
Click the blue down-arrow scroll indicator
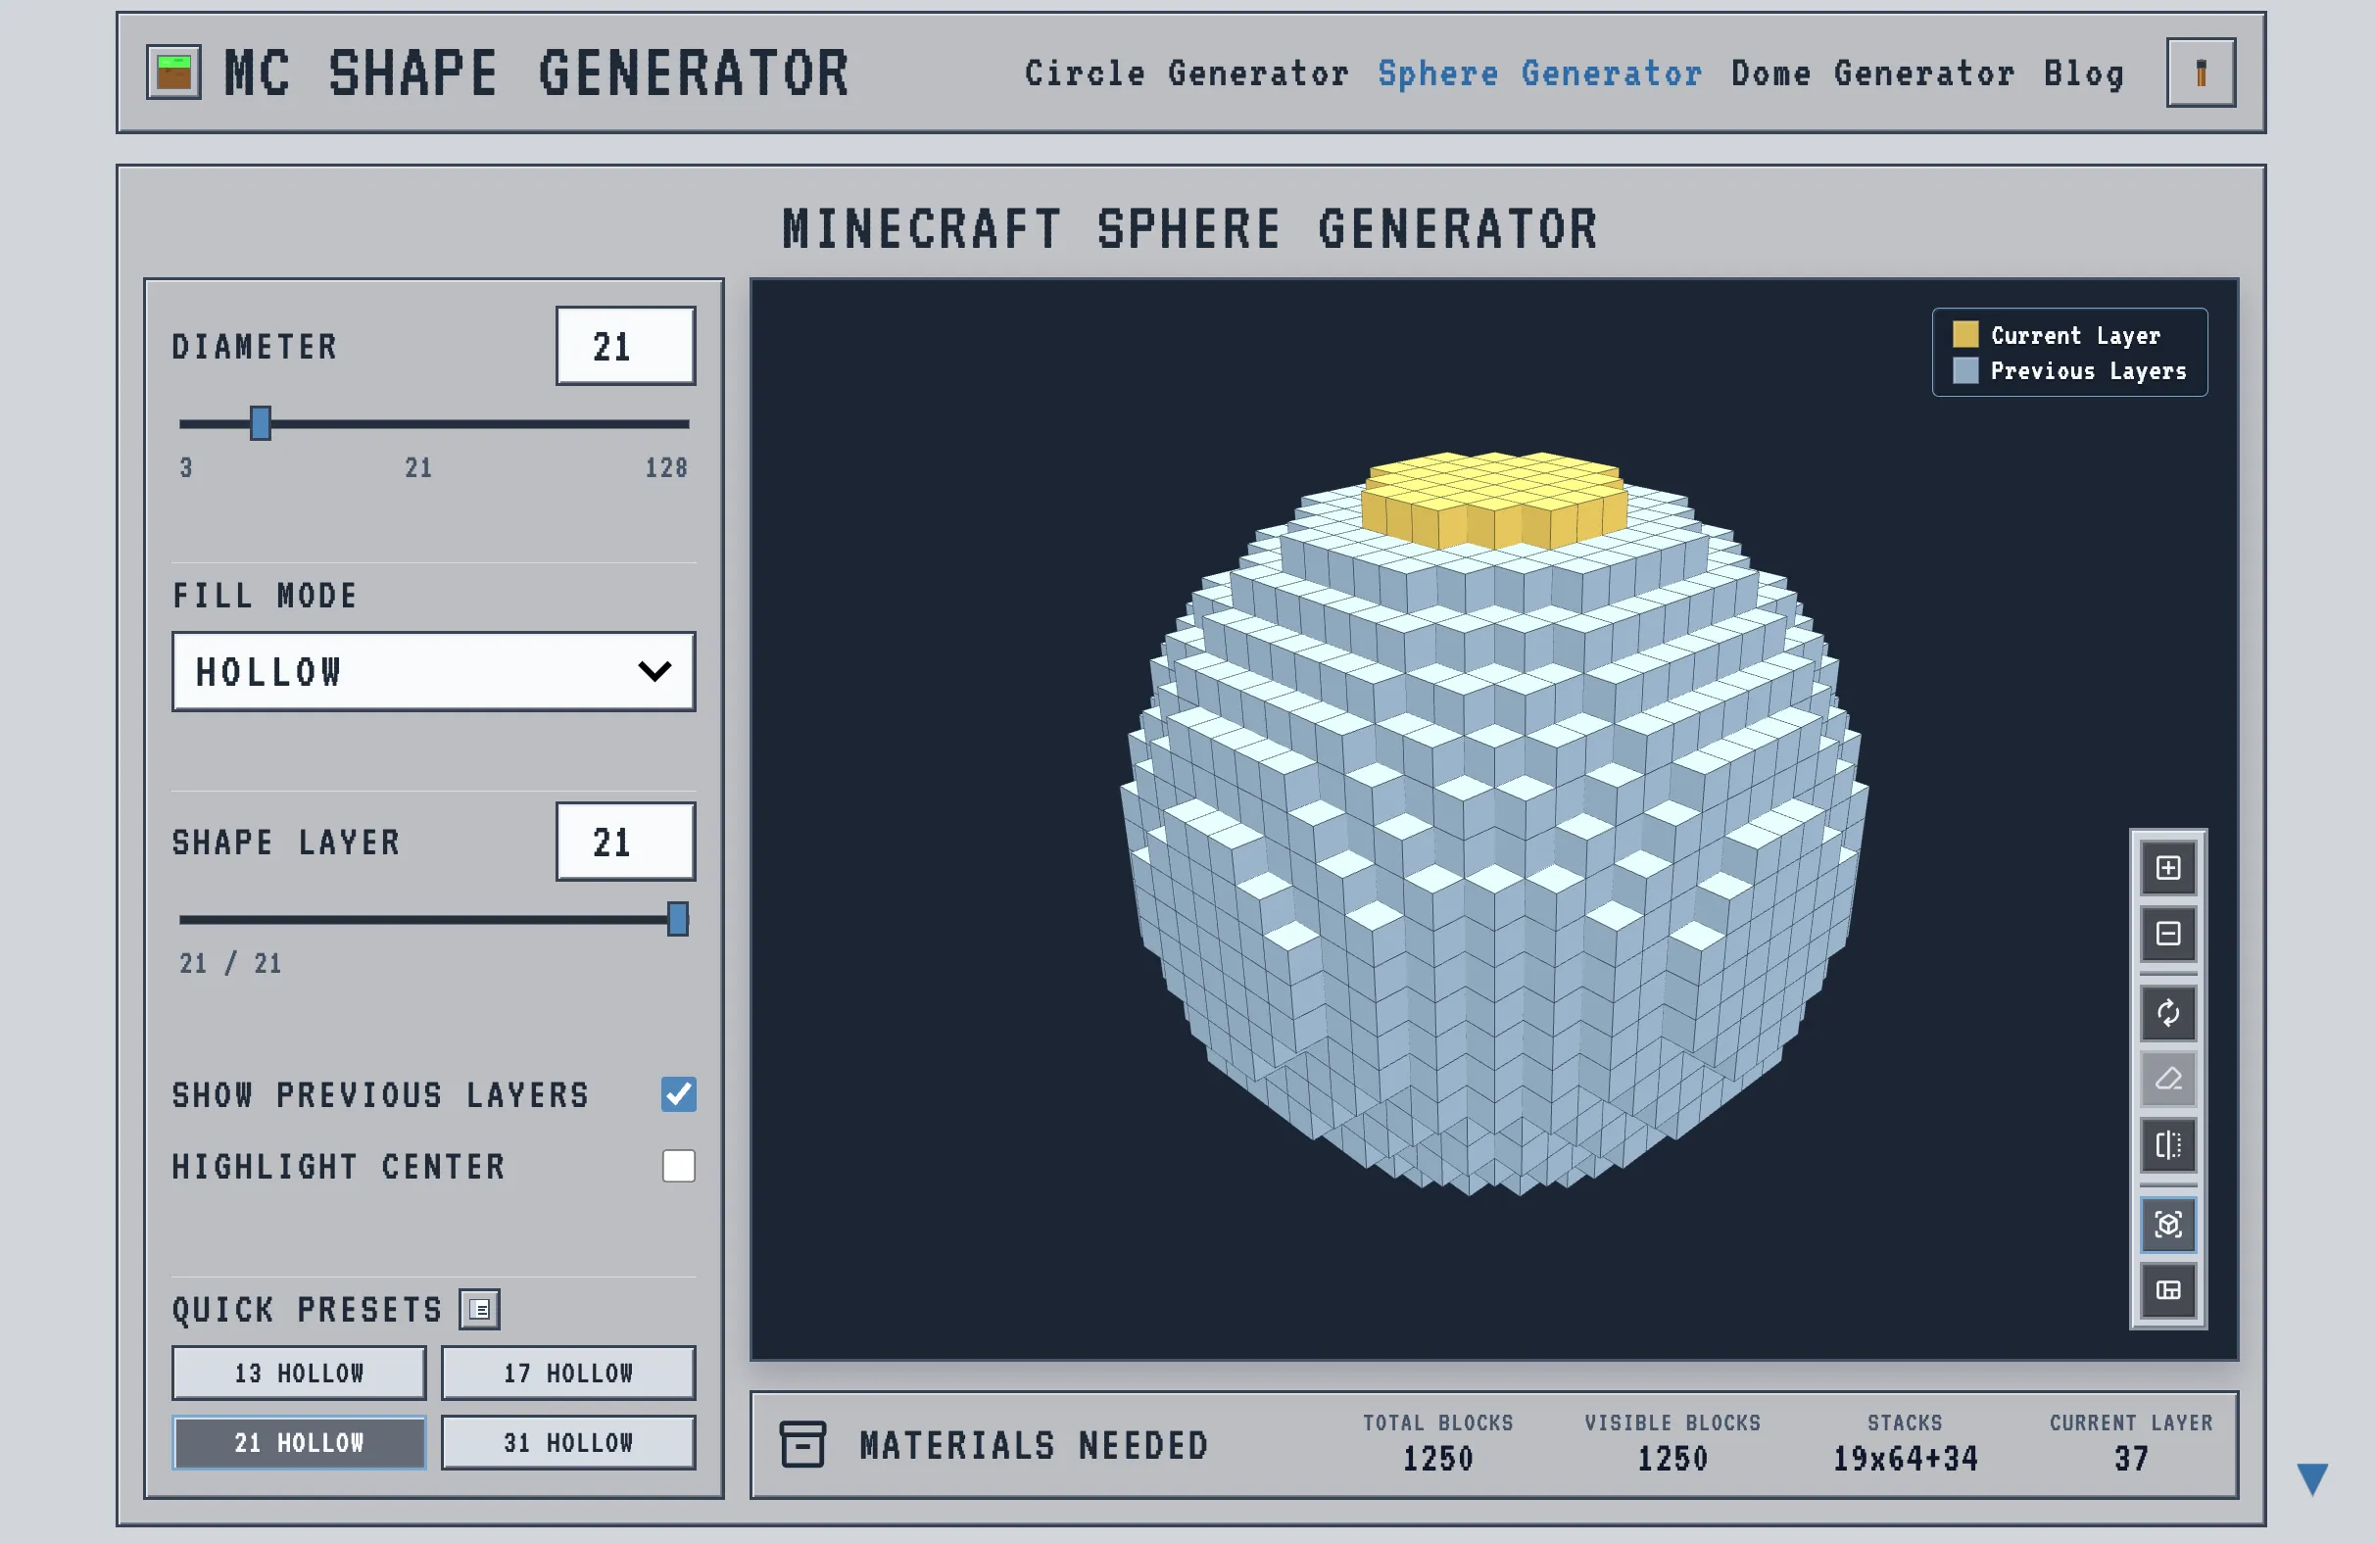(x=2312, y=1479)
